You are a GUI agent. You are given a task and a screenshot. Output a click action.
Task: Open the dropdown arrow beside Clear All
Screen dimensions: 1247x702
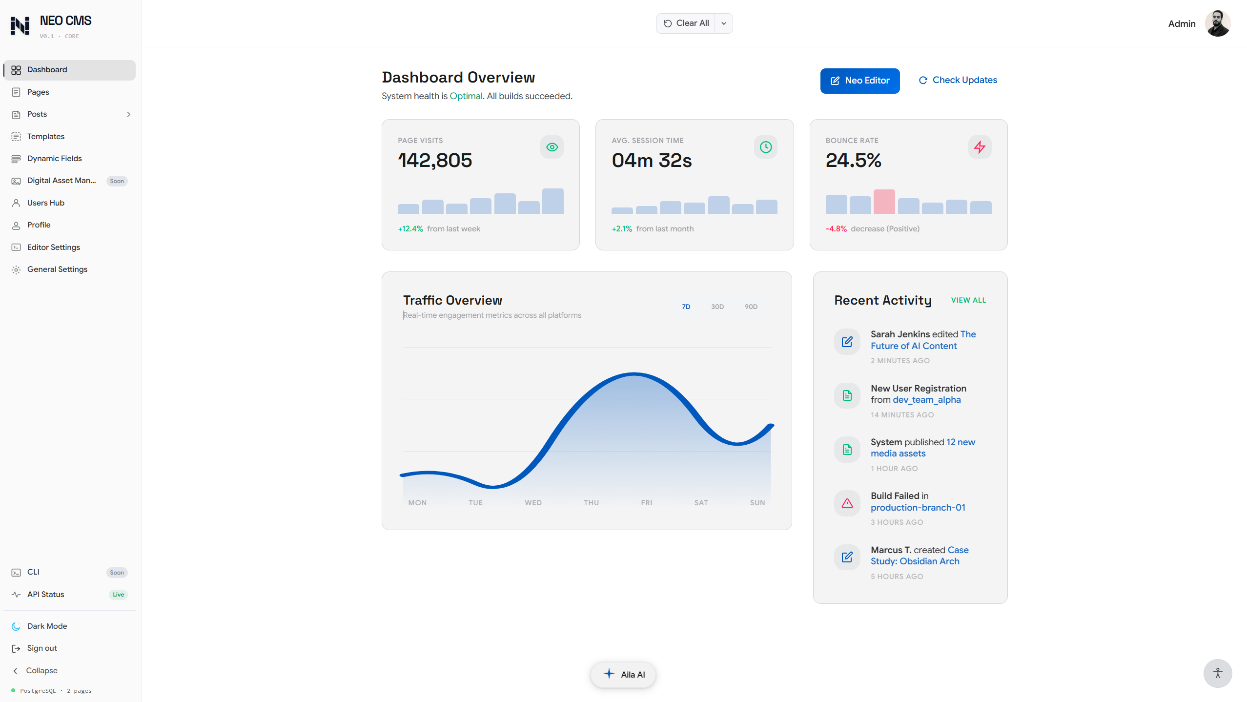724,23
